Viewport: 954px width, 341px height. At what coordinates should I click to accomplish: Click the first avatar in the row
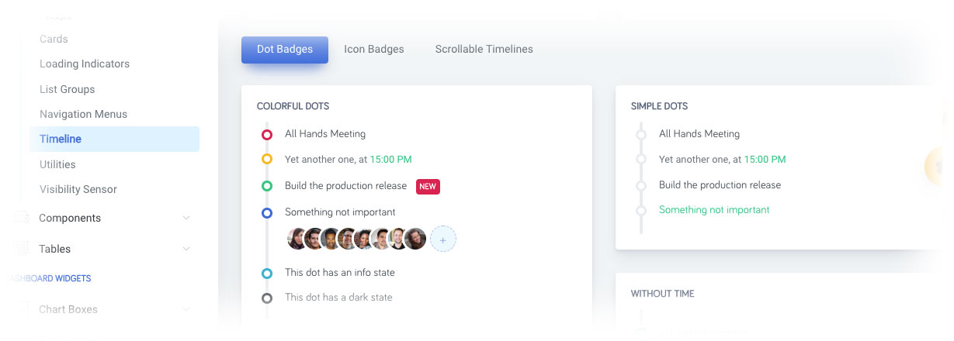coord(298,239)
